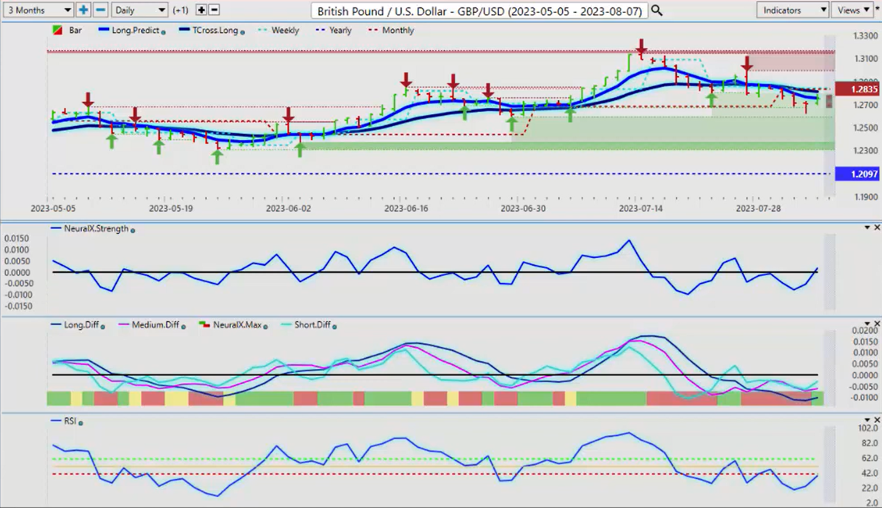Click the NeuralX.Strength settings dot
Viewport: 882px width, 508px height.
click(x=133, y=230)
